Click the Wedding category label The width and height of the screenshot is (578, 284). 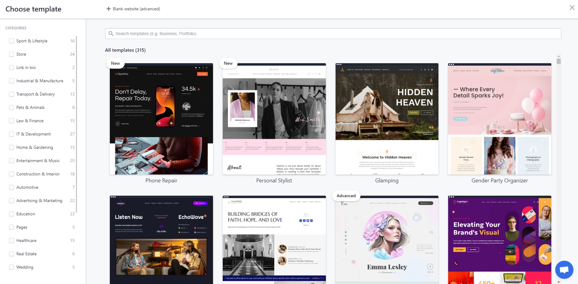click(x=25, y=267)
